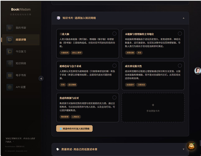Click the 焦虑的根源与应对 card title
Viewport: 201px width, 156px height.
pos(69,98)
